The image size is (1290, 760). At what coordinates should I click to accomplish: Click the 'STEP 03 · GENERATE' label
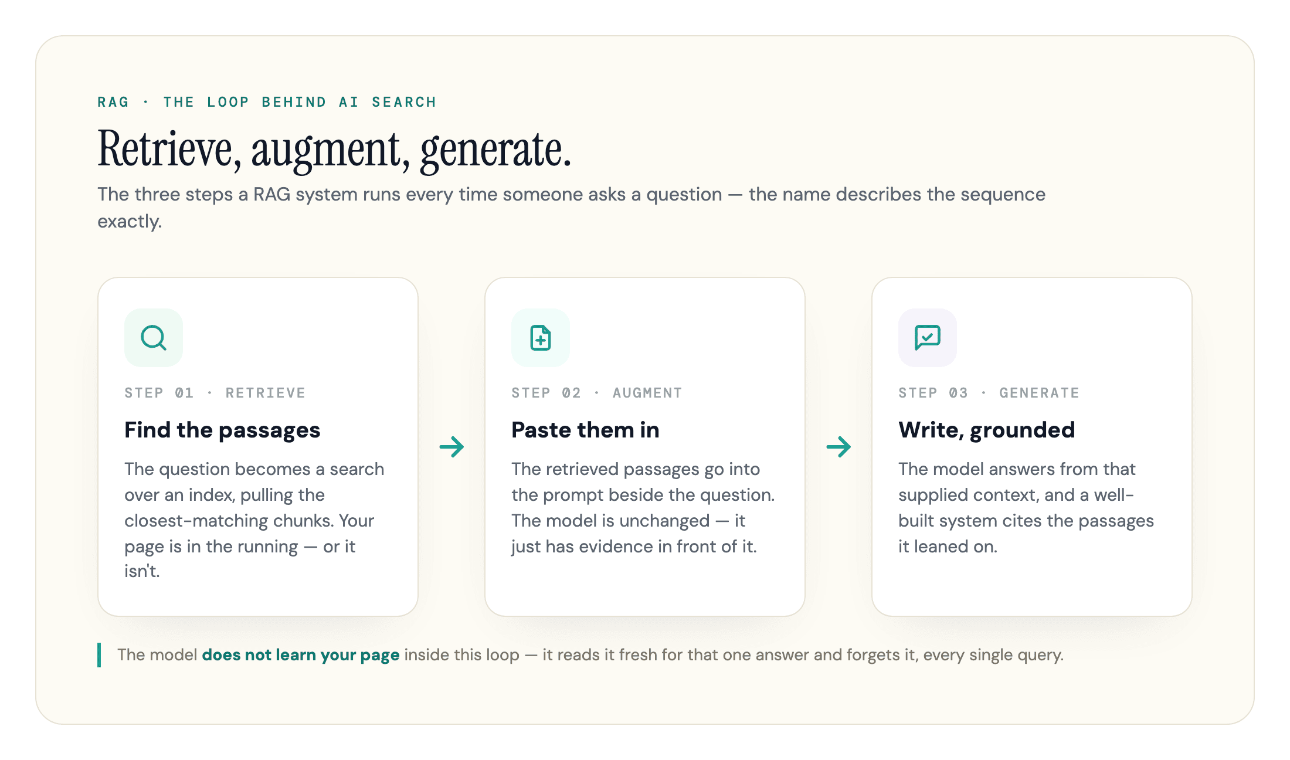(989, 393)
